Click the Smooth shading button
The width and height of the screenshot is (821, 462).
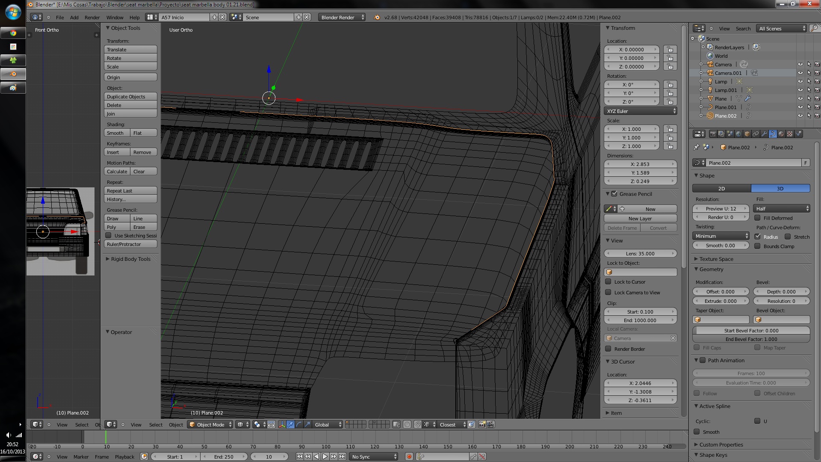tap(117, 133)
